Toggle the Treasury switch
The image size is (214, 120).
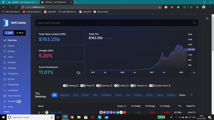(133, 86)
